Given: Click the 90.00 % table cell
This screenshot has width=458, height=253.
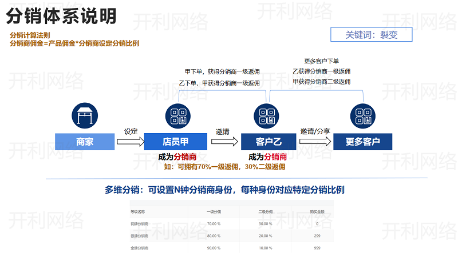Looking at the screenshot, I should pos(214,248).
